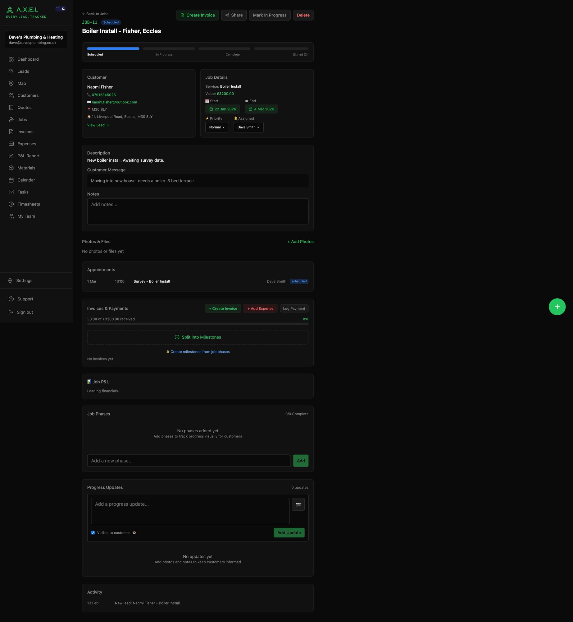
Task: Open Settings from the sidebar
Action: click(x=24, y=280)
